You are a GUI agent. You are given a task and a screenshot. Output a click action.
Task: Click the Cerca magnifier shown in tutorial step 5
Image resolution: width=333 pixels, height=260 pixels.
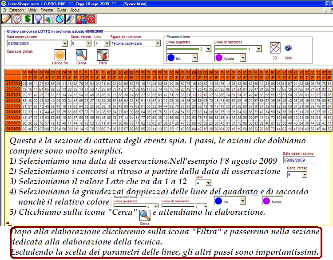pyautogui.click(x=145, y=216)
